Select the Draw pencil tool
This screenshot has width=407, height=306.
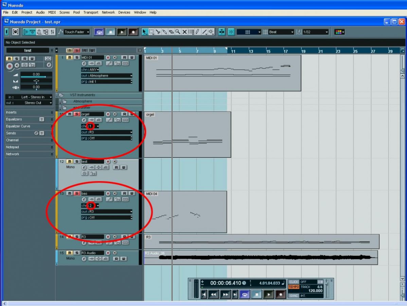198,32
